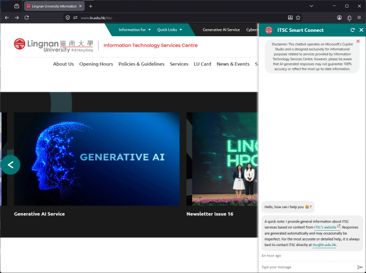366x273 pixels.
Task: Open the LU Card menu
Action: [x=202, y=64]
